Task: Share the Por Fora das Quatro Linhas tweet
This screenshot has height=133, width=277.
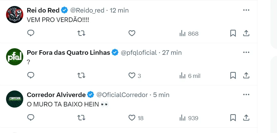Action: 246,75
